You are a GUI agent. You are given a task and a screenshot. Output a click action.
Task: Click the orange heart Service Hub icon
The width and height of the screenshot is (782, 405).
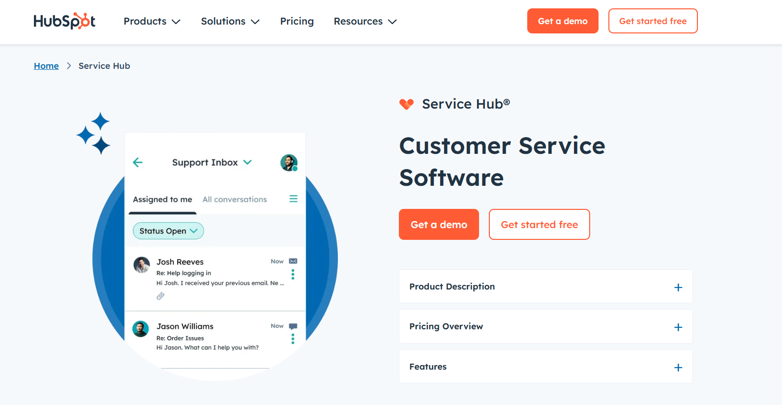(406, 104)
